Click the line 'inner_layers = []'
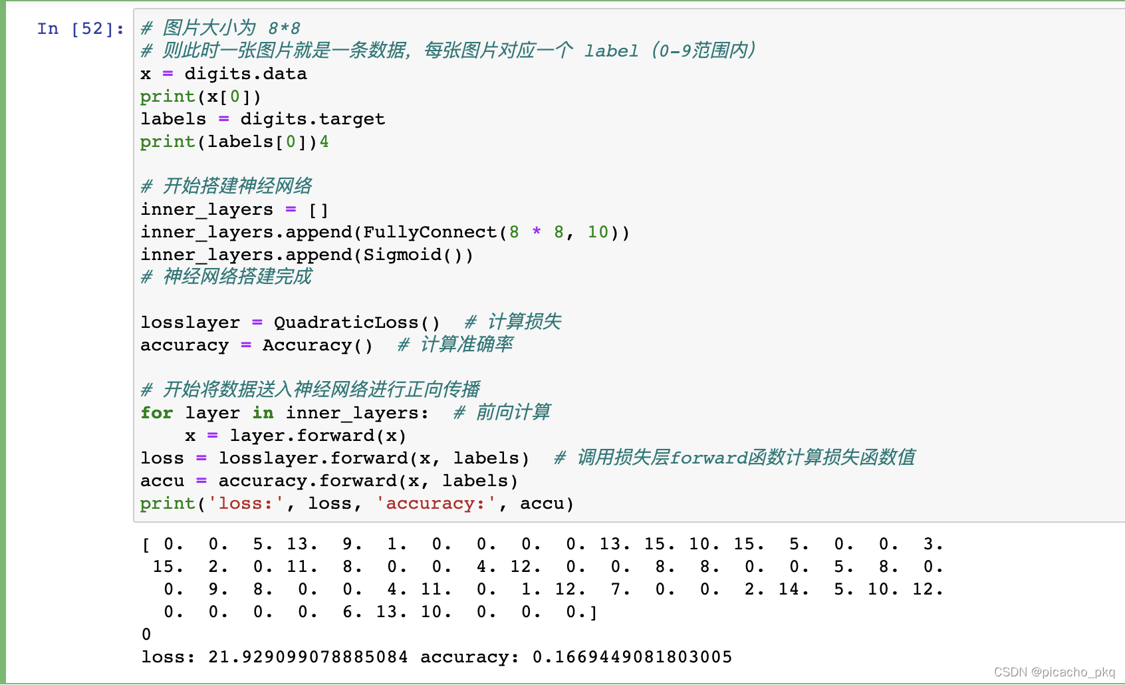Screen dimensions: 1125x685 (235, 209)
